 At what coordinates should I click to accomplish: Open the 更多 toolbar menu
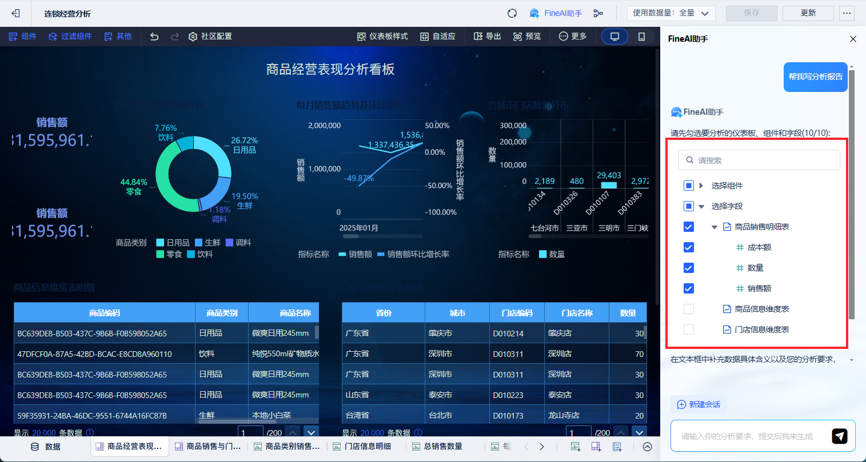[x=573, y=37]
